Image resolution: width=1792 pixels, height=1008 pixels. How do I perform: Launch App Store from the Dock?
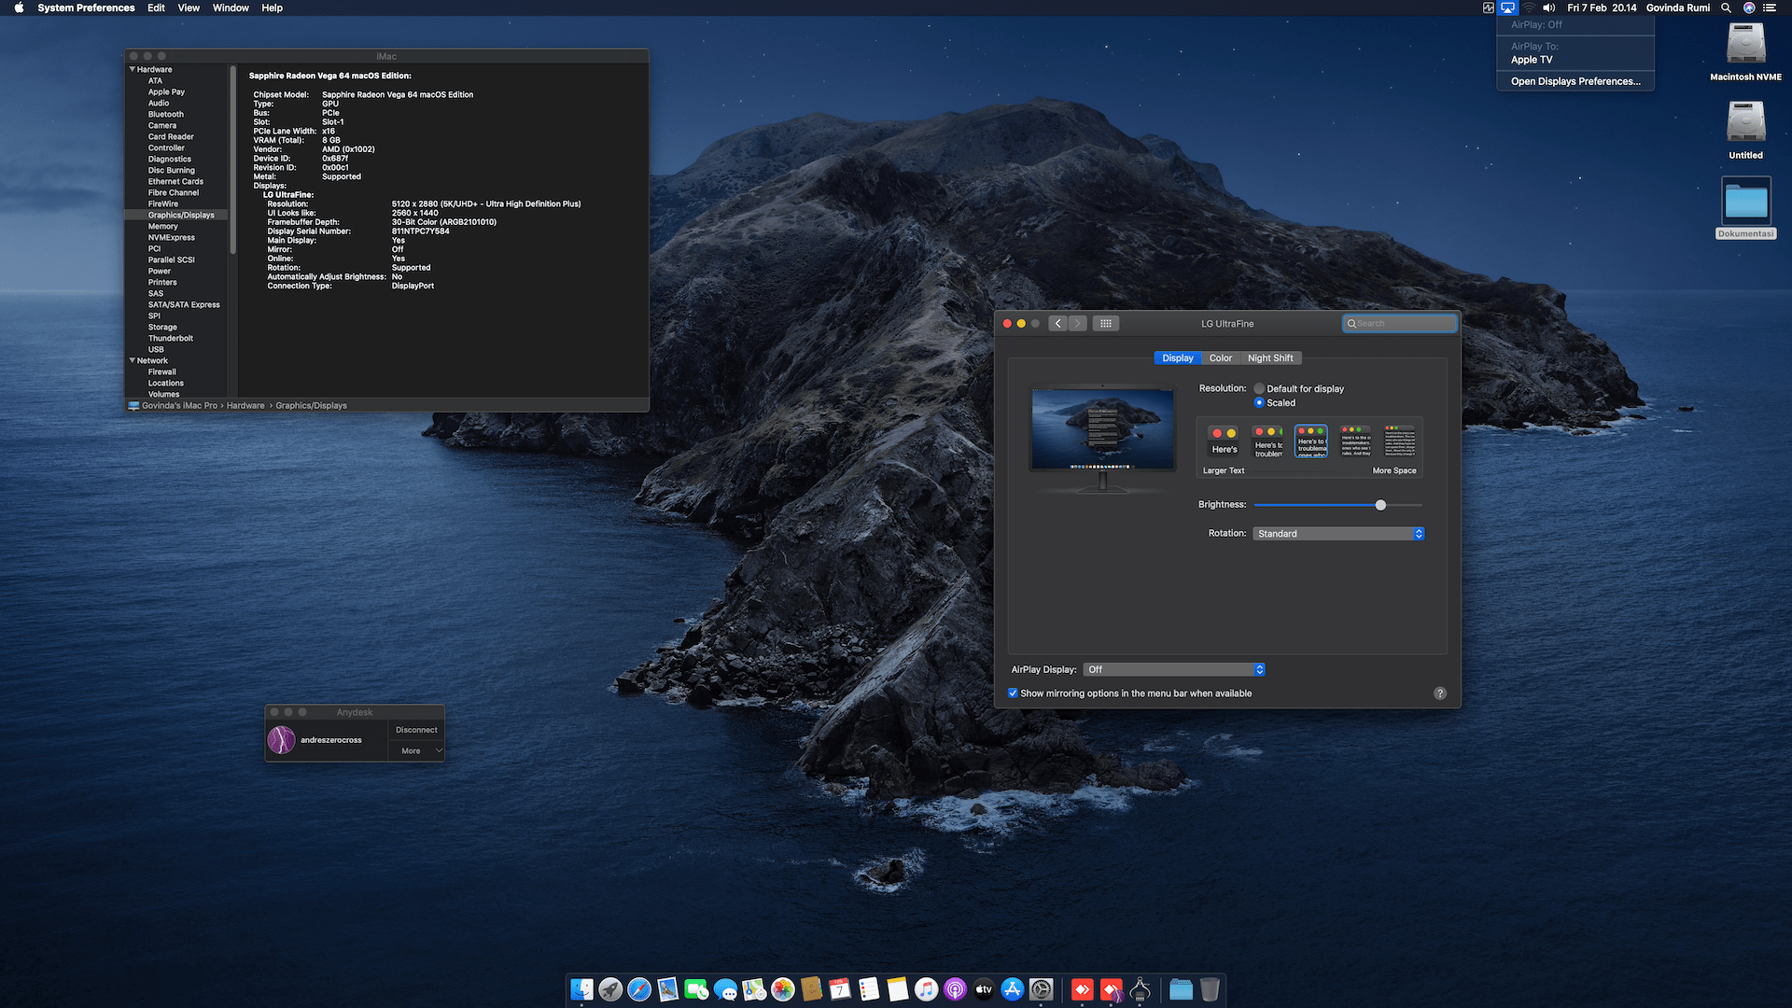pos(1012,989)
